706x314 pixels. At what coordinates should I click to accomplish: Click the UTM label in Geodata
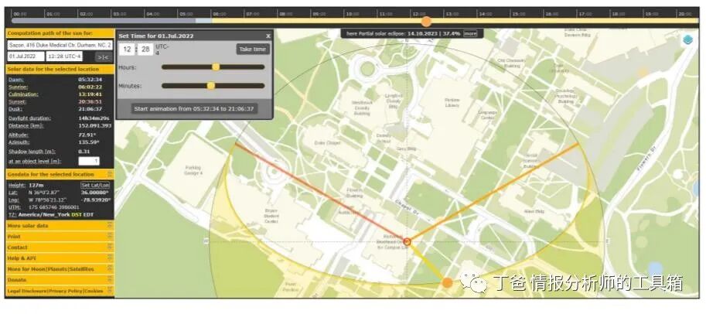tap(14, 206)
